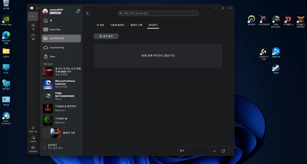Open Call of Duty Modern Warfare III thumbnail
The image size is (307, 164).
tap(48, 72)
